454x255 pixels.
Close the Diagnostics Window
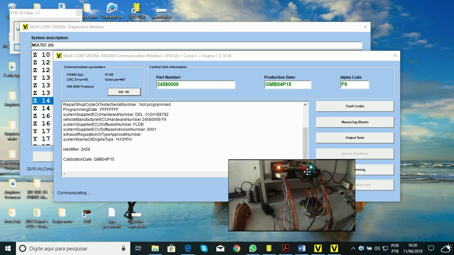[366, 27]
